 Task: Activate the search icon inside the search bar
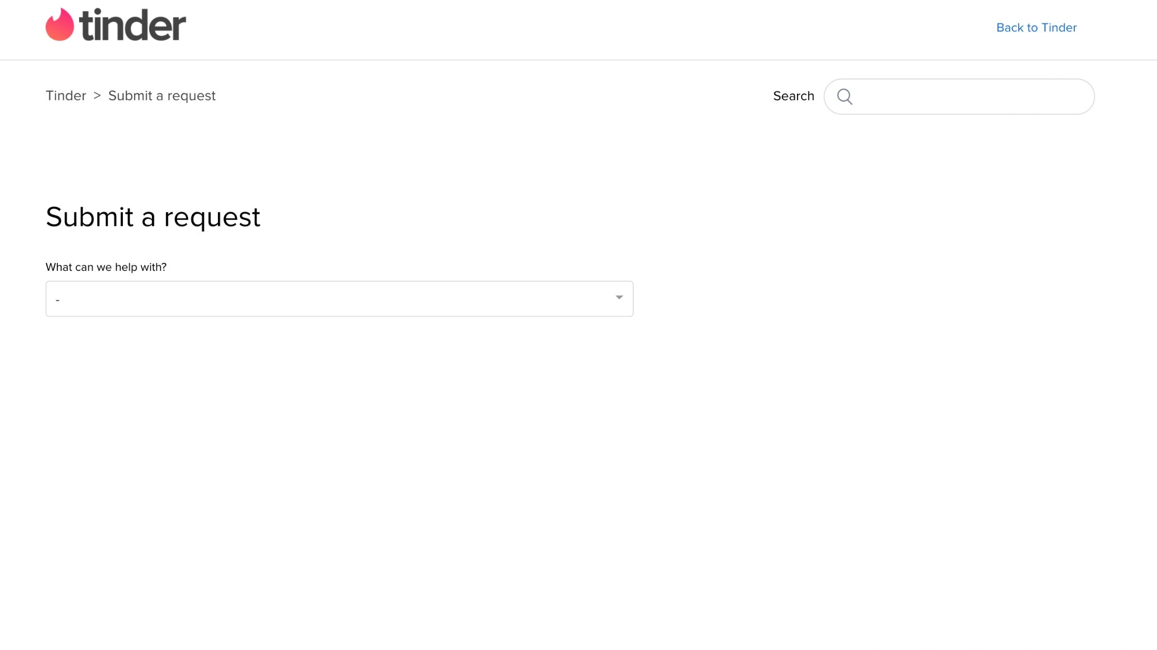click(846, 96)
